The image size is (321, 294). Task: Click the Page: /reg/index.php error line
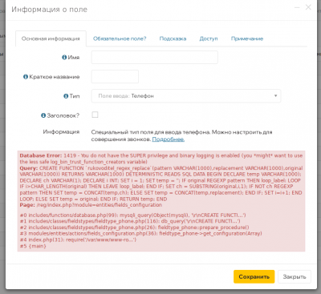[x=91, y=205]
